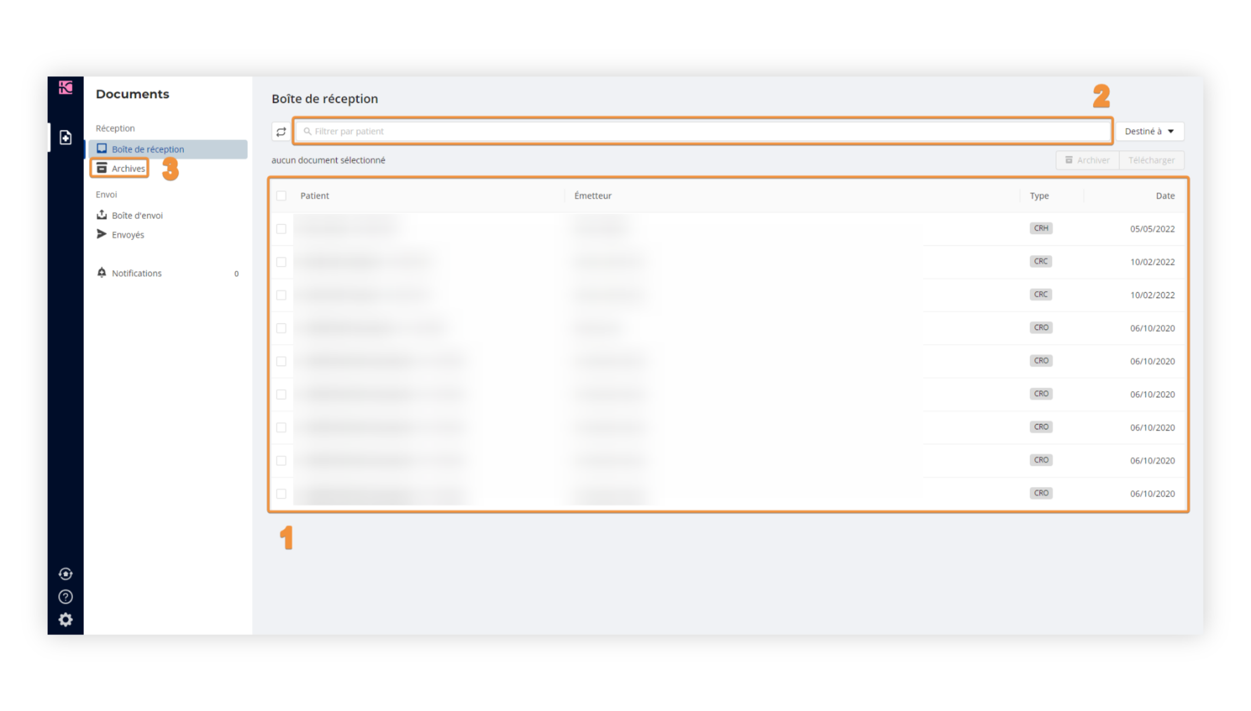1251x711 pixels.
Task: Open the Envoyés menu item
Action: point(168,235)
